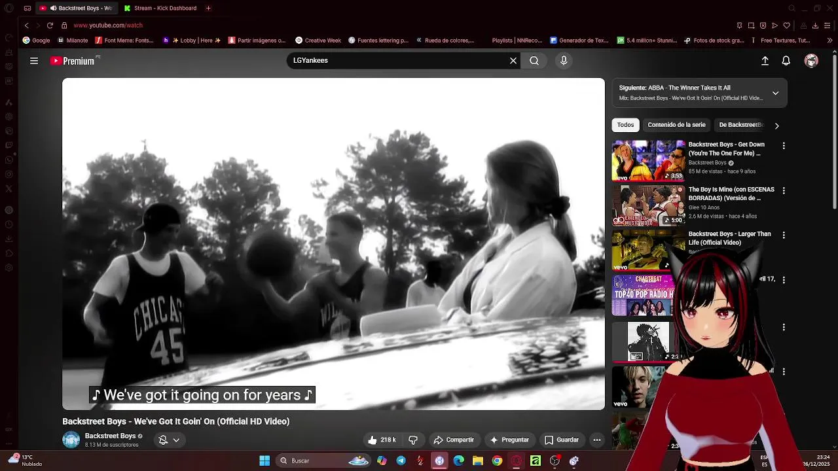Like the video with 218 k likes
The width and height of the screenshot is (838, 471).
pos(382,440)
